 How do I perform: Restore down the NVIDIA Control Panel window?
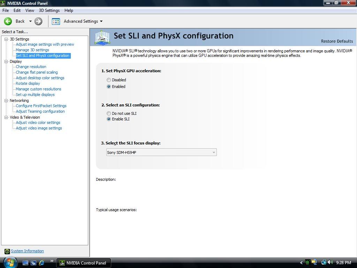337,3
